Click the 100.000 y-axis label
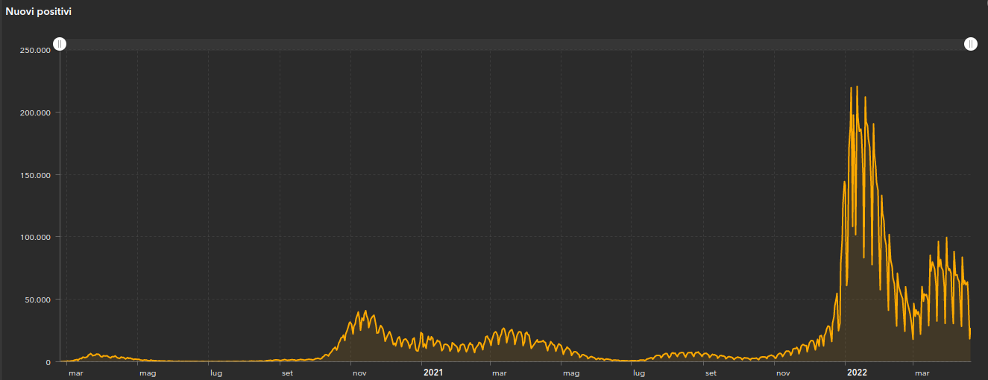 (x=36, y=237)
